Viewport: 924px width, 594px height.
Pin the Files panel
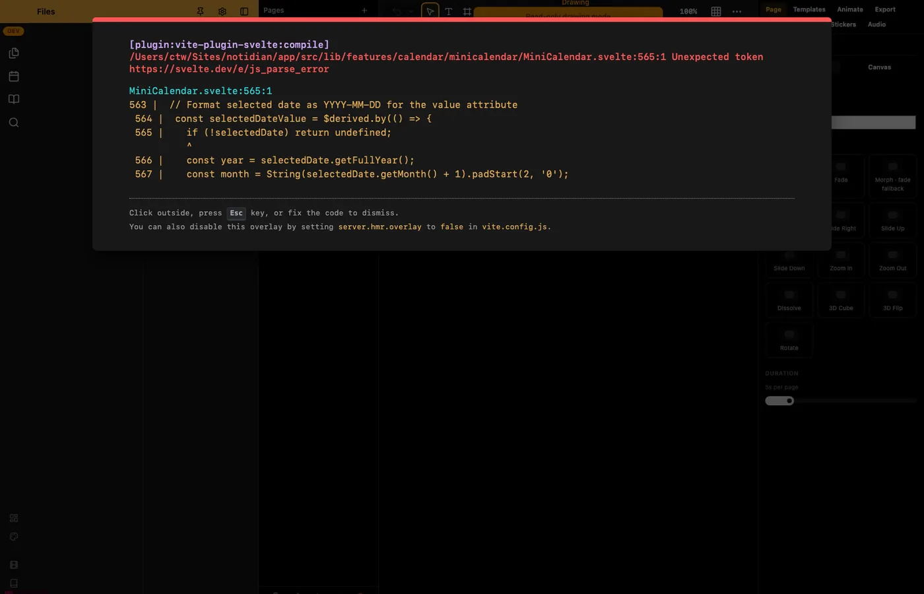coord(201,11)
